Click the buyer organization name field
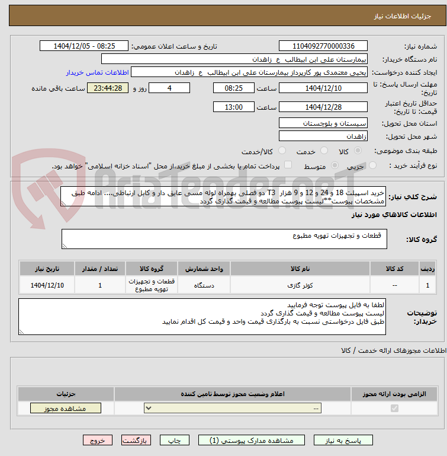447x456 pixels. (x=234, y=59)
